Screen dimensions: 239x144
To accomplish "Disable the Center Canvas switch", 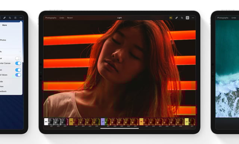I will coord(18,63).
